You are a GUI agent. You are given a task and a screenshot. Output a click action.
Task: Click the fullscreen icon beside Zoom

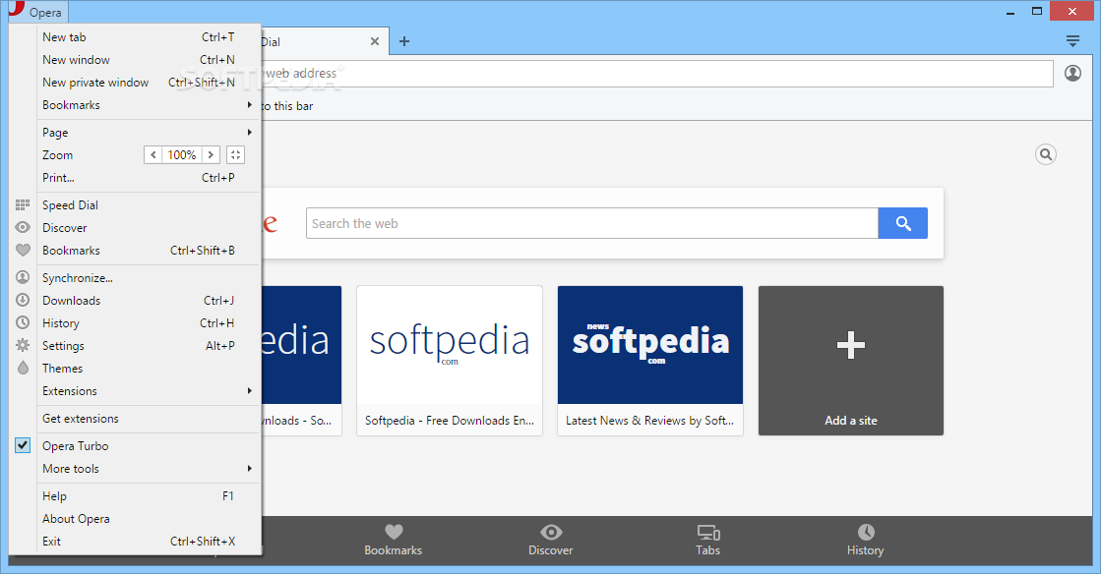click(x=235, y=155)
